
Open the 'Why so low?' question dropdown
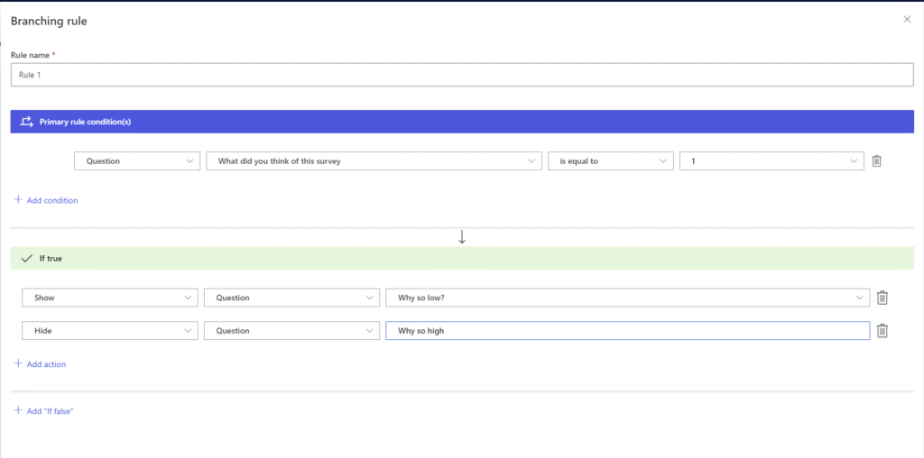[628, 298]
